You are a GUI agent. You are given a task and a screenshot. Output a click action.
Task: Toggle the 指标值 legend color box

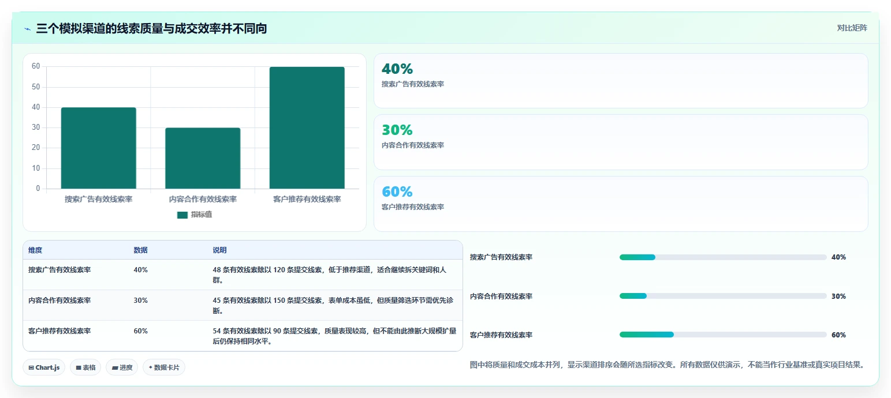pos(182,215)
